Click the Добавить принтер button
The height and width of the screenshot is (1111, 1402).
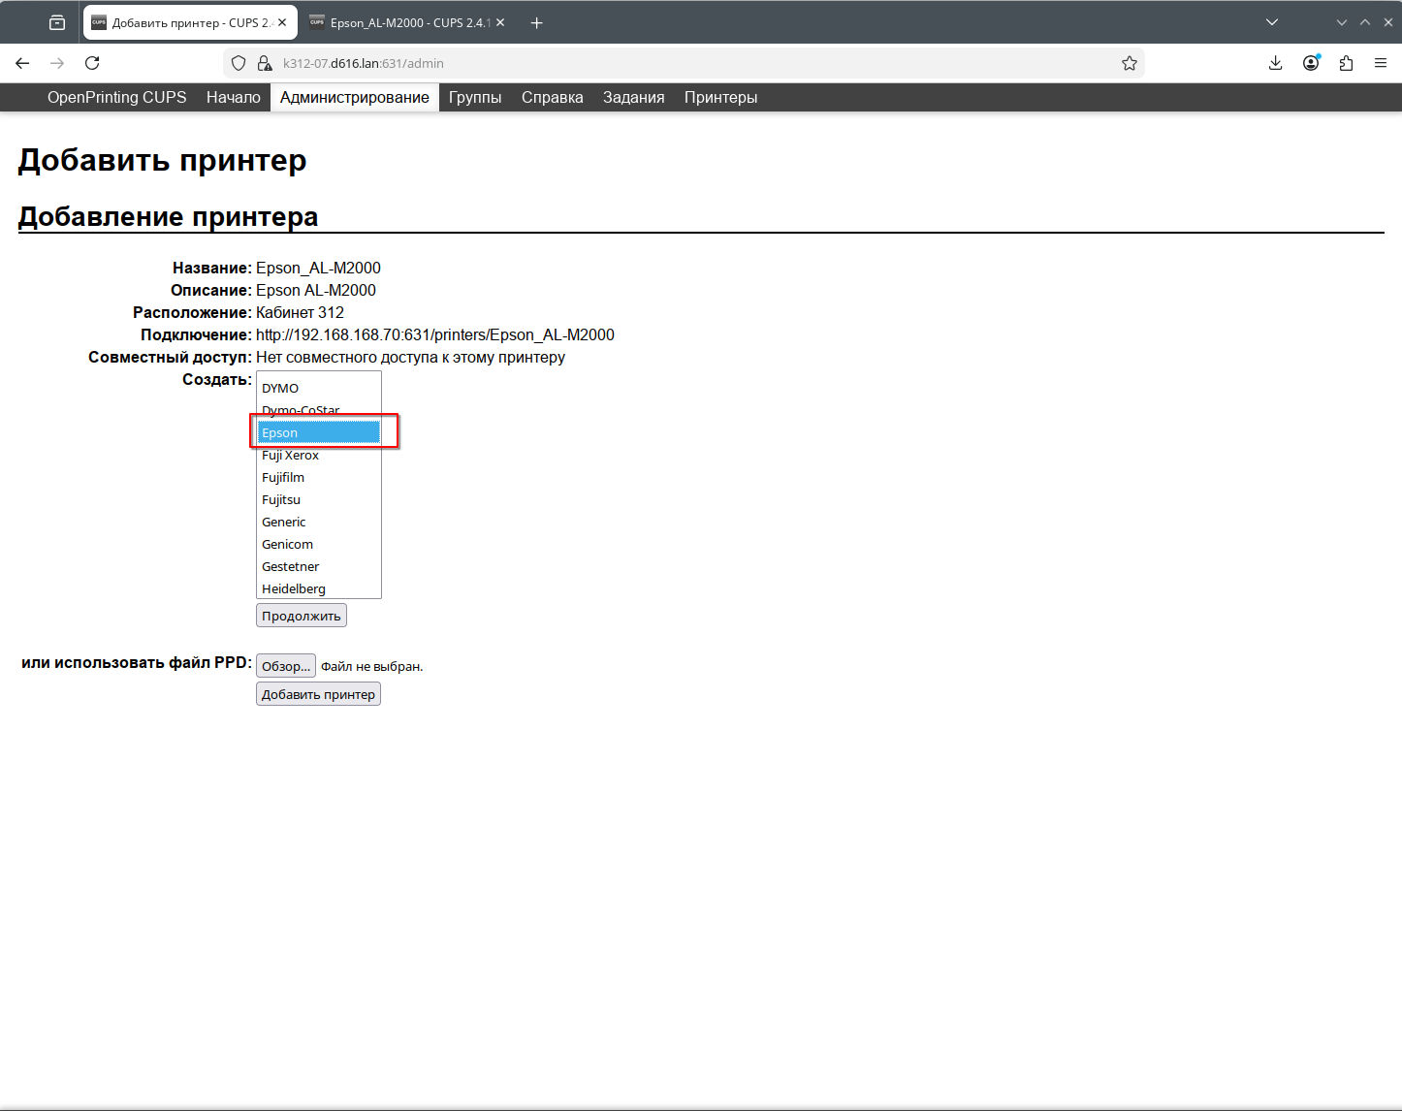tap(318, 694)
